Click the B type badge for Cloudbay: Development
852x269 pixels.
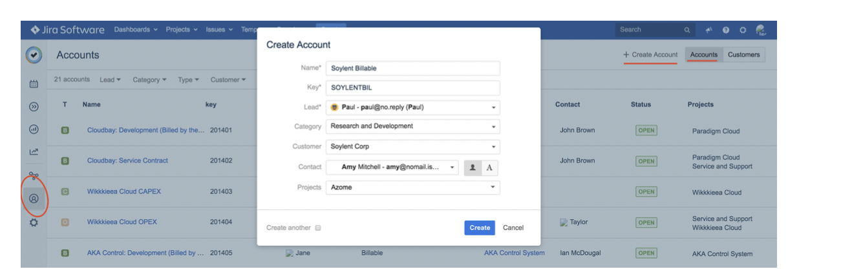point(65,131)
